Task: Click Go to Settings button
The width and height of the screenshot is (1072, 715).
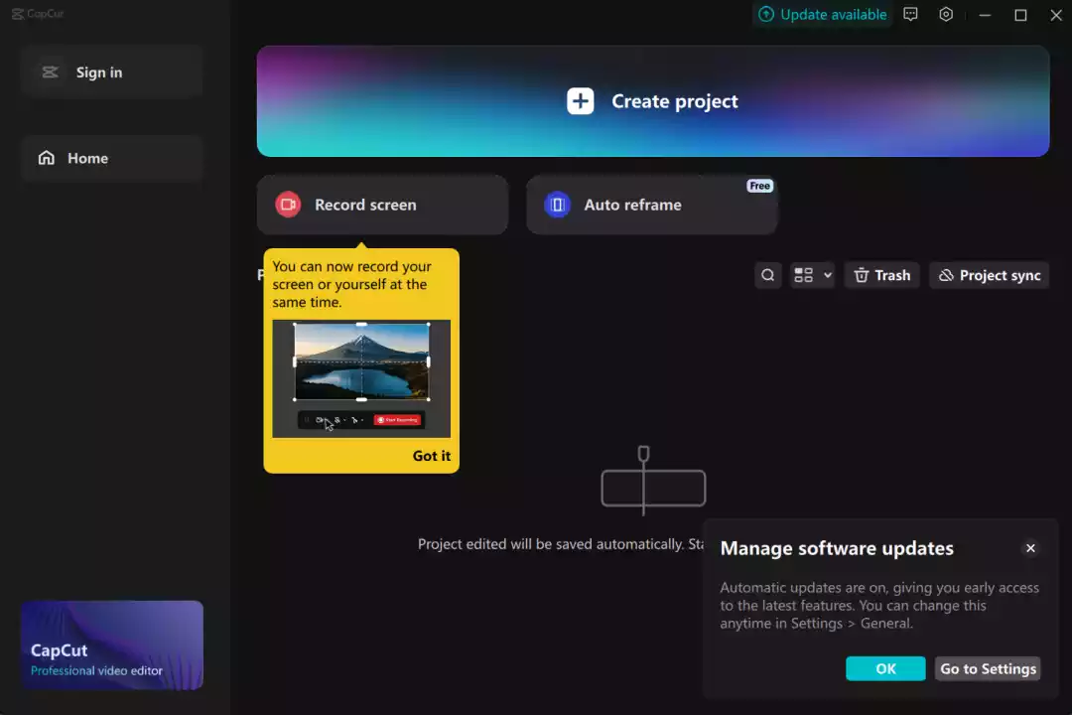Action: click(988, 668)
